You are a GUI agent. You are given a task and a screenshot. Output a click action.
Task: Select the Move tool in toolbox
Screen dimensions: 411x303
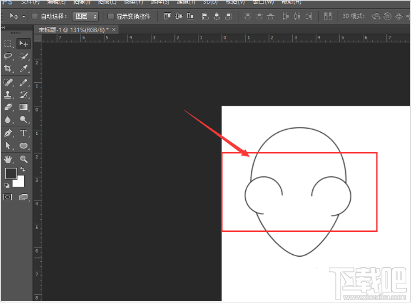(23, 43)
